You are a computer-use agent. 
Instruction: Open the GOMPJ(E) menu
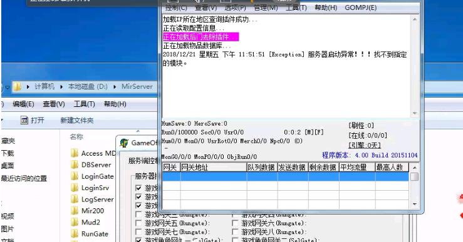coord(360,8)
